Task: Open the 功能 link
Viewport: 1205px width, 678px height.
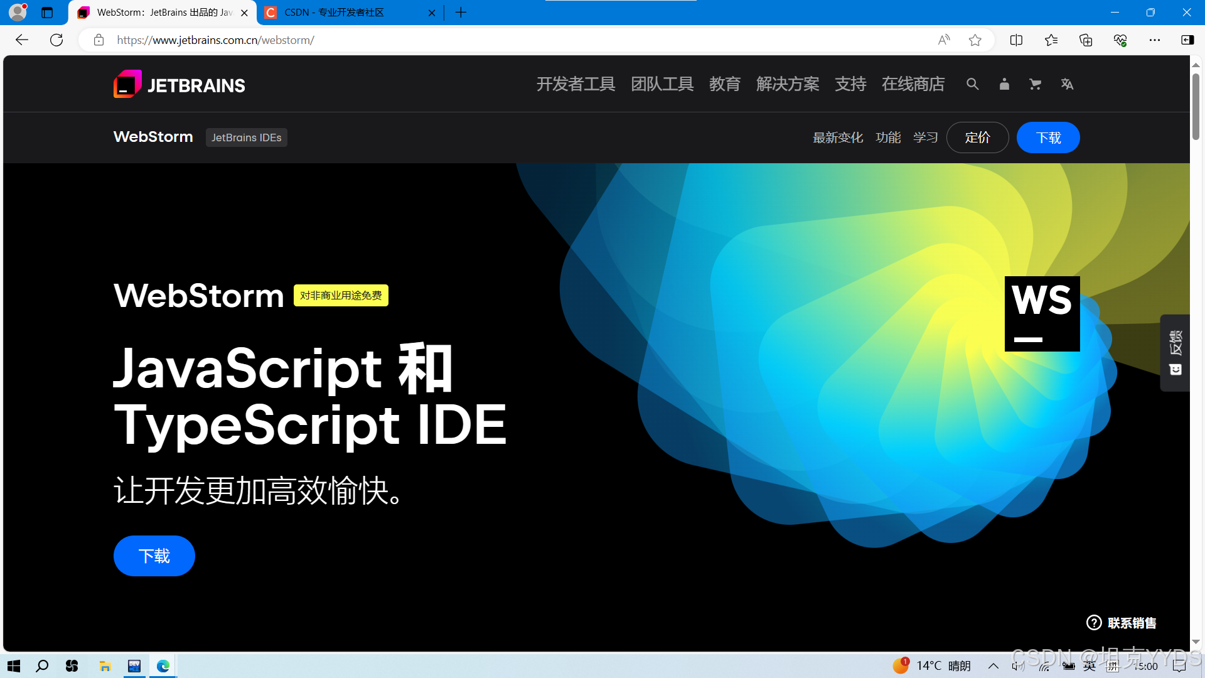Action: 888,137
